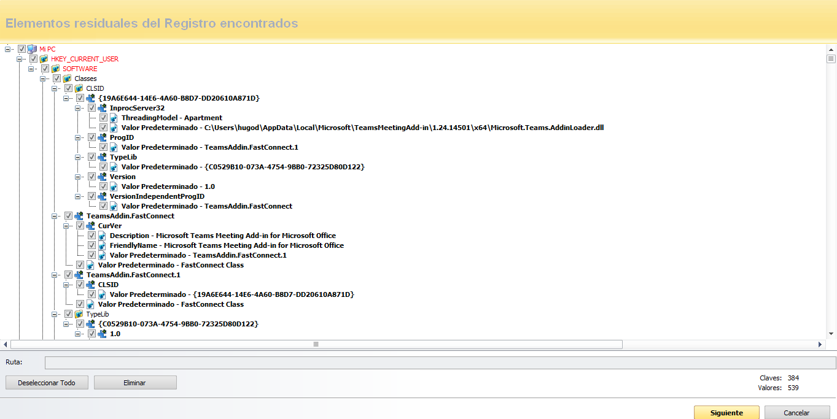Click the Siguiente button
The width and height of the screenshot is (837, 419).
pos(726,413)
